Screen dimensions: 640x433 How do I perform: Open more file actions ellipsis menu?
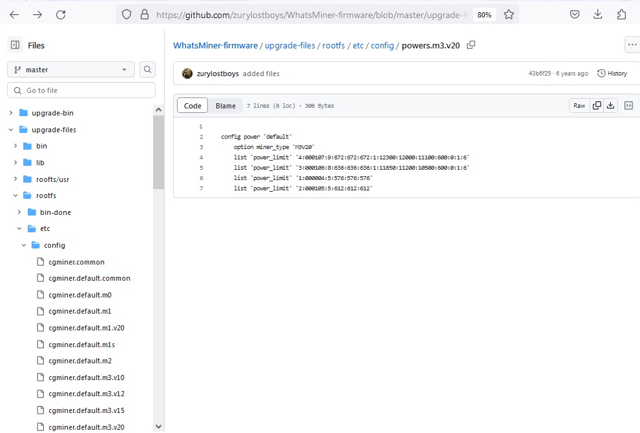[x=632, y=45]
